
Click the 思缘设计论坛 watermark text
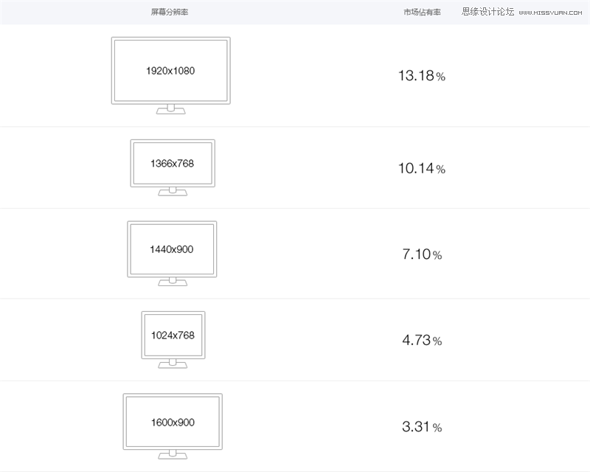(x=488, y=12)
